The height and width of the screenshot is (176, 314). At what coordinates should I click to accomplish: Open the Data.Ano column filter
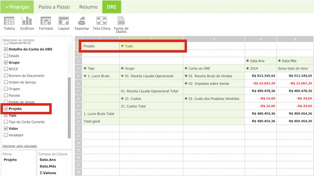point(247,61)
